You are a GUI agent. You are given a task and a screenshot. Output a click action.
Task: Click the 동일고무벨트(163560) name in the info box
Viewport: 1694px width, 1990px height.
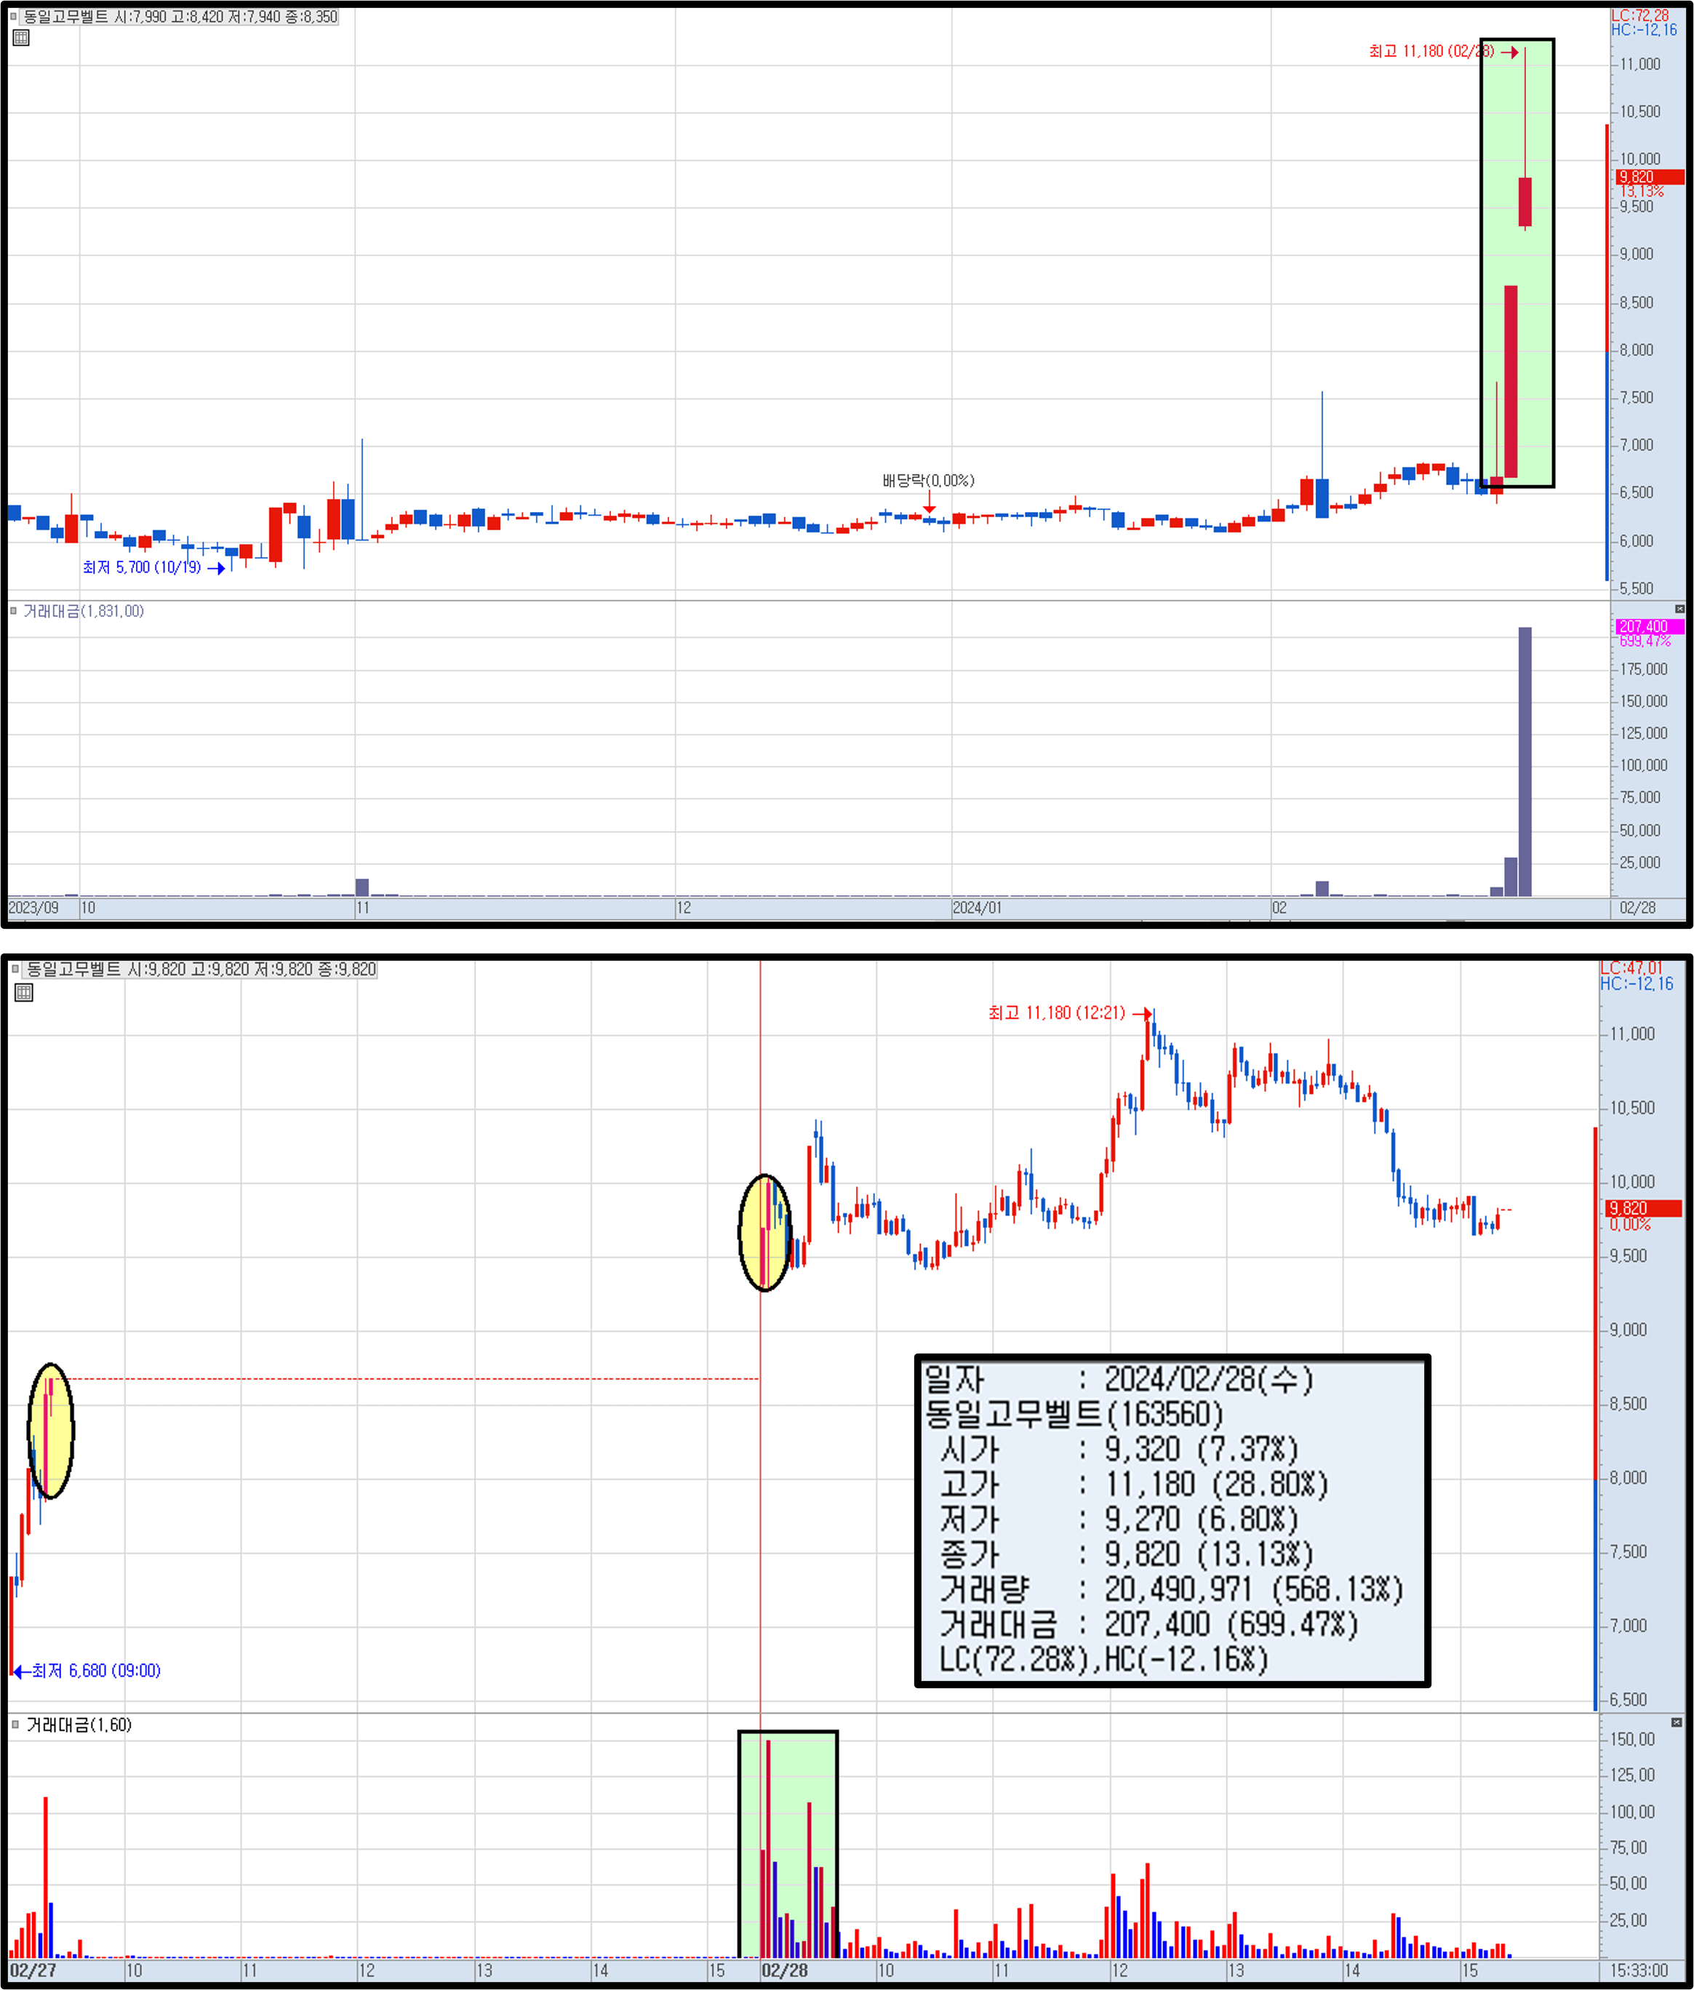[x=1074, y=1414]
